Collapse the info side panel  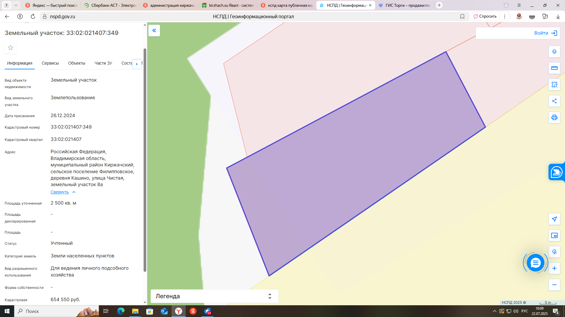(154, 31)
